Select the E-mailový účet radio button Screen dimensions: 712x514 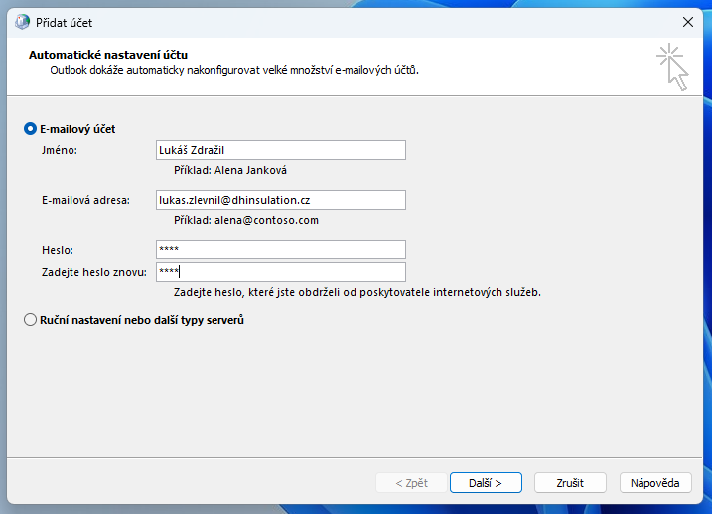click(30, 129)
